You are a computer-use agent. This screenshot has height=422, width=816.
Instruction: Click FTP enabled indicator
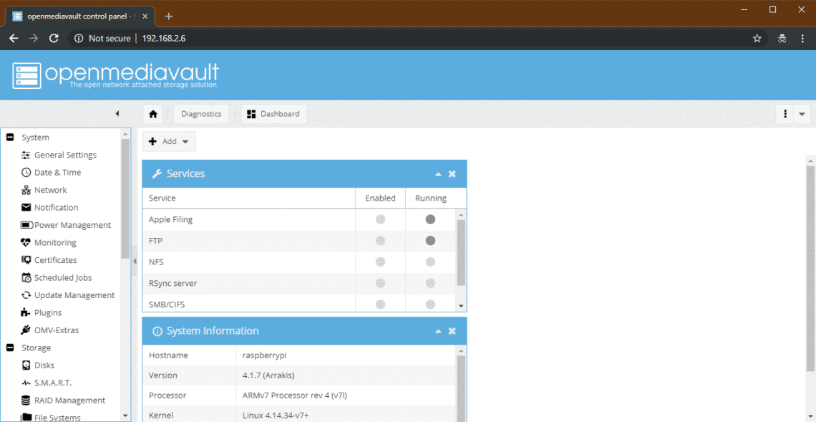380,241
